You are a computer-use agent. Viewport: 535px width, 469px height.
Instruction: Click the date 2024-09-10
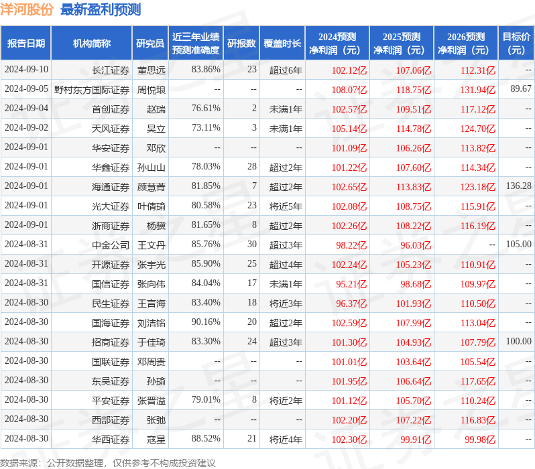(26, 69)
